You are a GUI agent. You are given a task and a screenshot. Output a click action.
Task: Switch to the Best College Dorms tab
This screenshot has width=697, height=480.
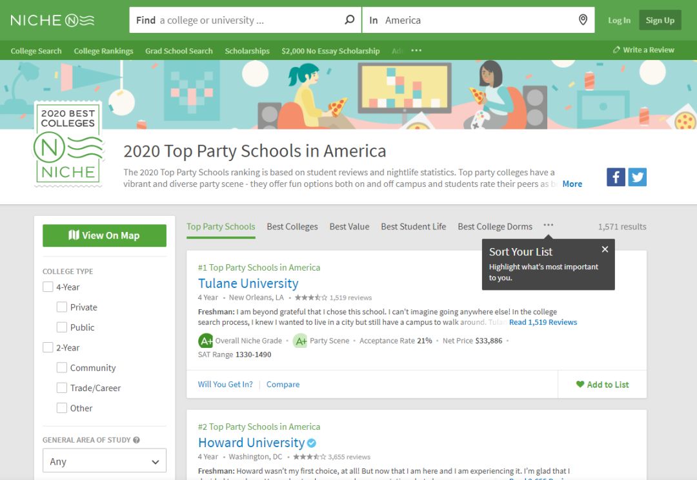point(495,227)
